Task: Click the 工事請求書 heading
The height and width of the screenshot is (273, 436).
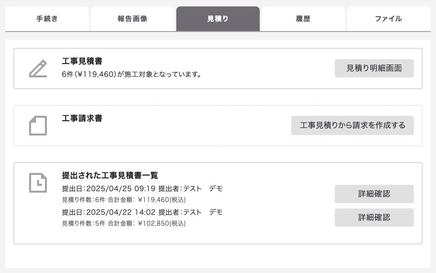Action: (x=82, y=118)
